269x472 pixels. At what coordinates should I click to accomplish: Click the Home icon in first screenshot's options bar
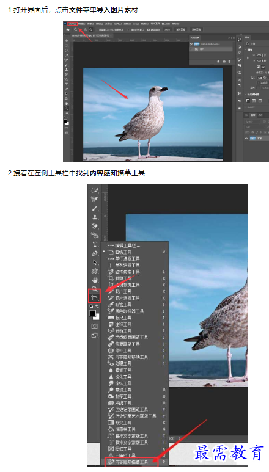click(x=67, y=29)
